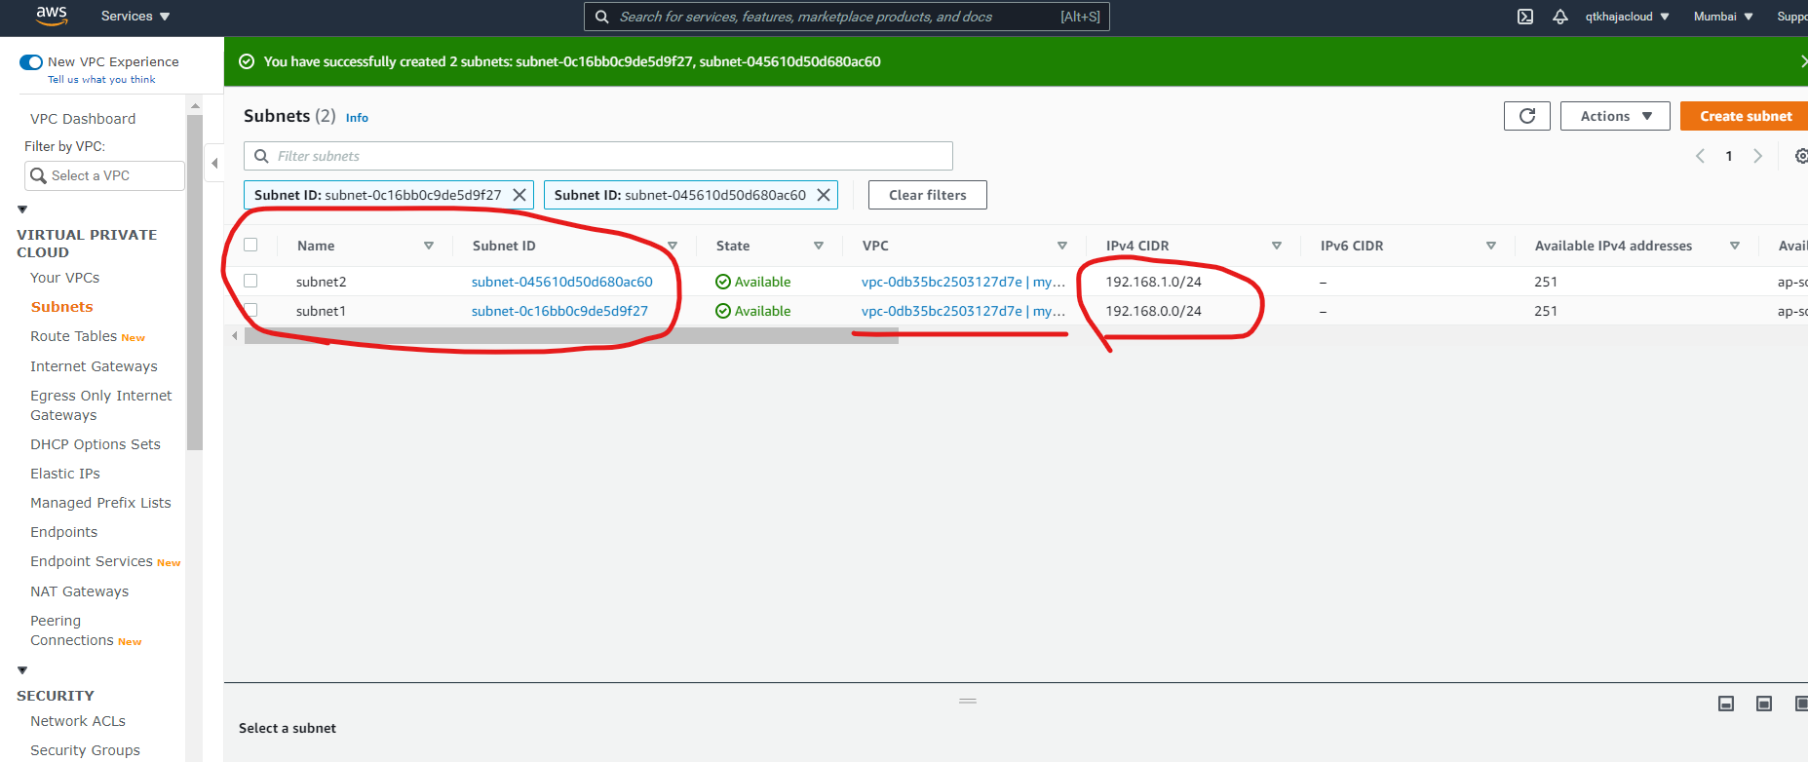Go to next page of subnets
Image resolution: width=1808 pixels, height=762 pixels.
coord(1757,156)
